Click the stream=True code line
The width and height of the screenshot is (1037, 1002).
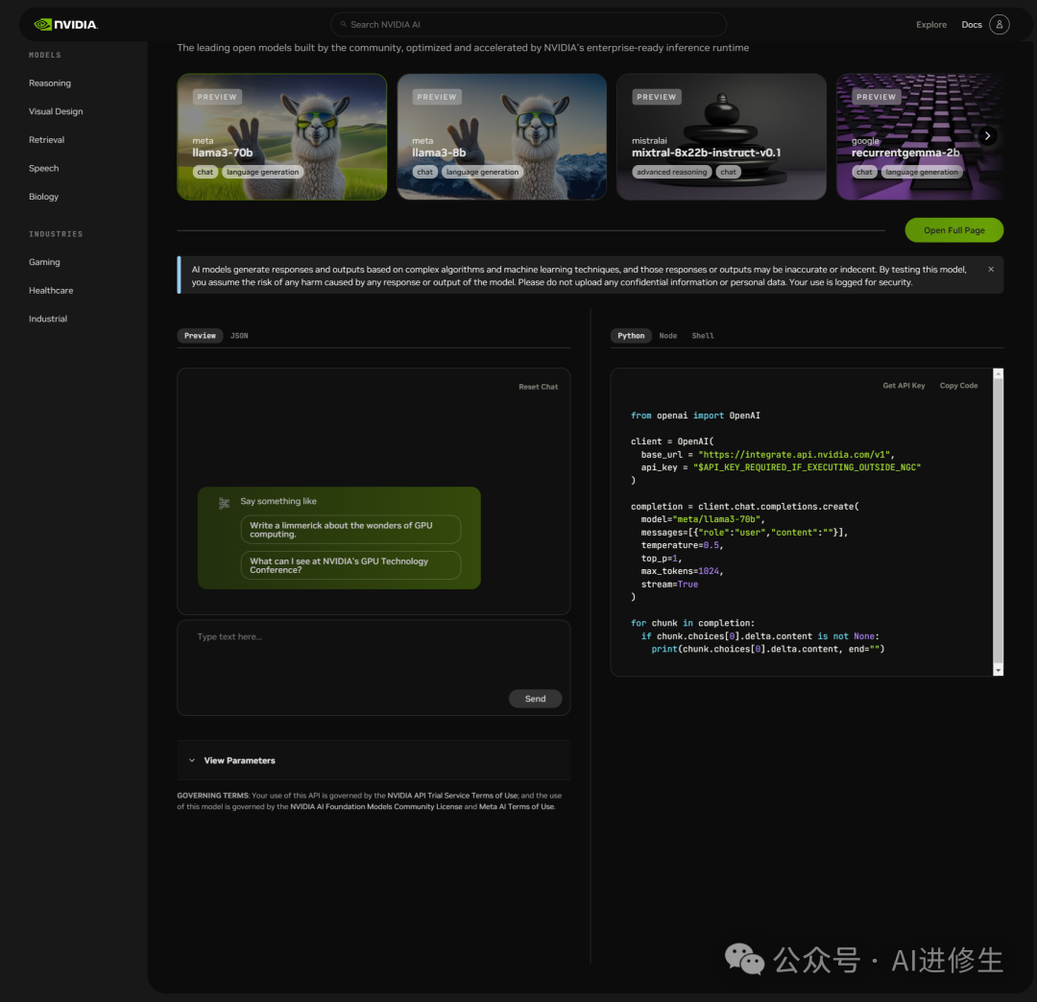(669, 584)
